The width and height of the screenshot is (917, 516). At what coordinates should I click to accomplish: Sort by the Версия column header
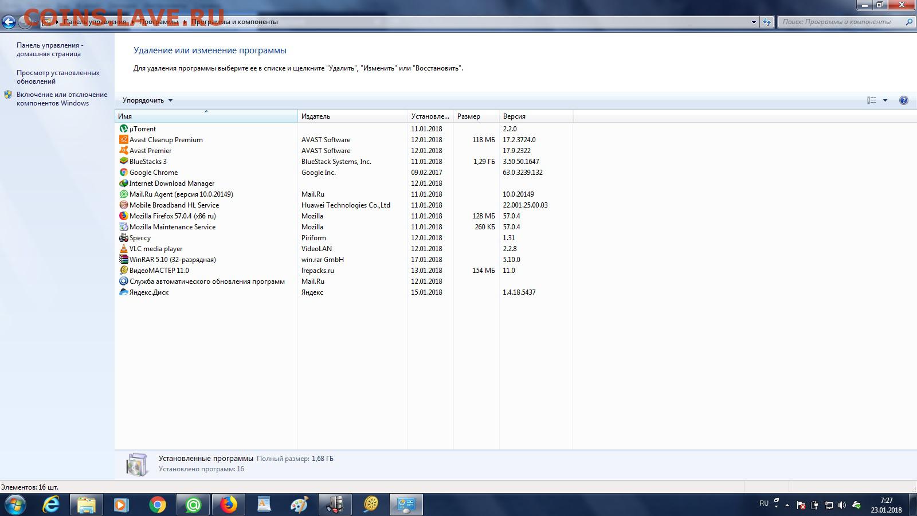(536, 116)
